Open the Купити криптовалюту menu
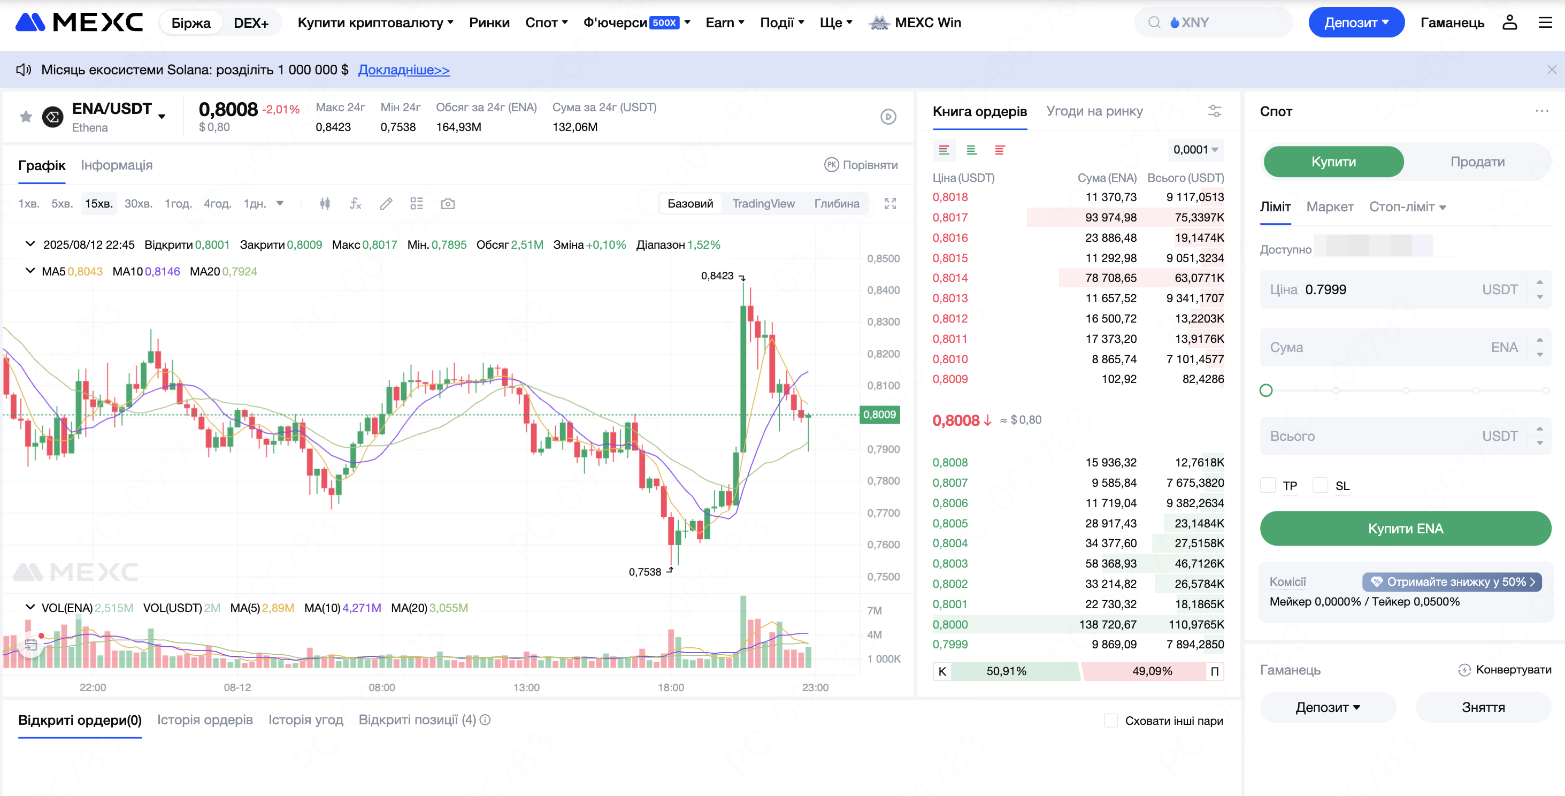This screenshot has height=796, width=1565. [x=375, y=22]
